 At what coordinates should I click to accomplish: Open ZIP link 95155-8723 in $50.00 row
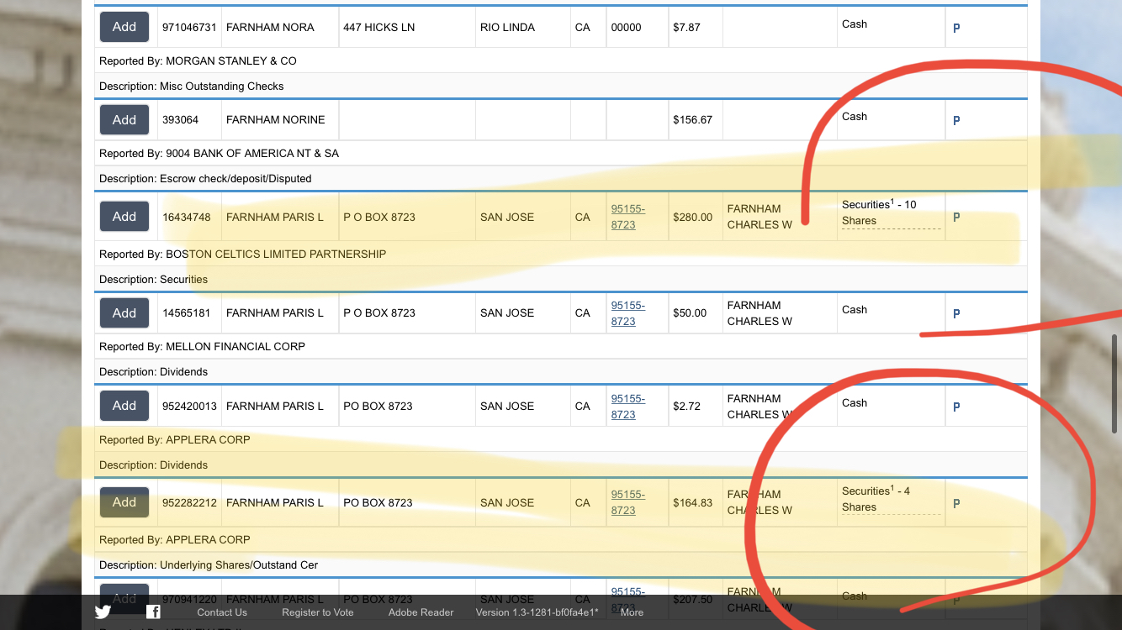(628, 313)
